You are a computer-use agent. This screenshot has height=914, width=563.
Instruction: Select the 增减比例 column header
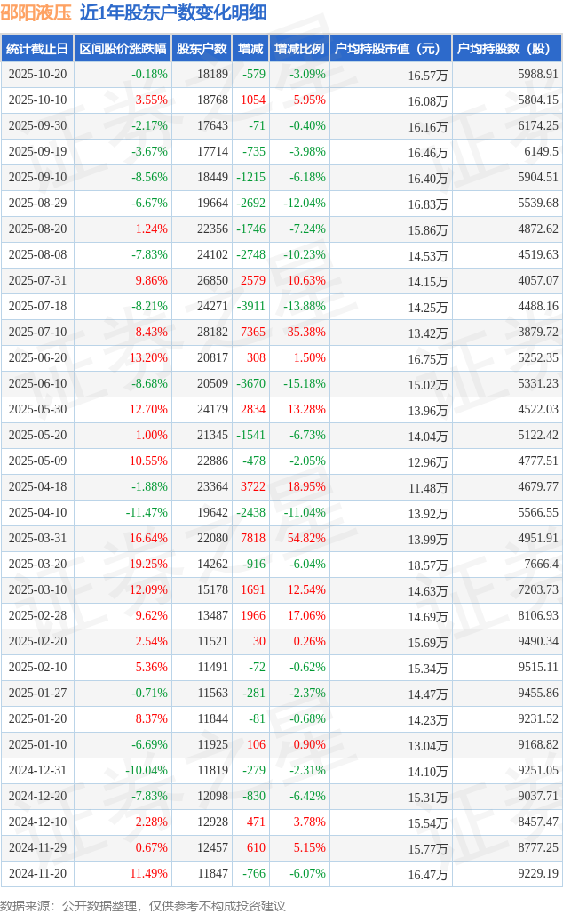click(298, 49)
